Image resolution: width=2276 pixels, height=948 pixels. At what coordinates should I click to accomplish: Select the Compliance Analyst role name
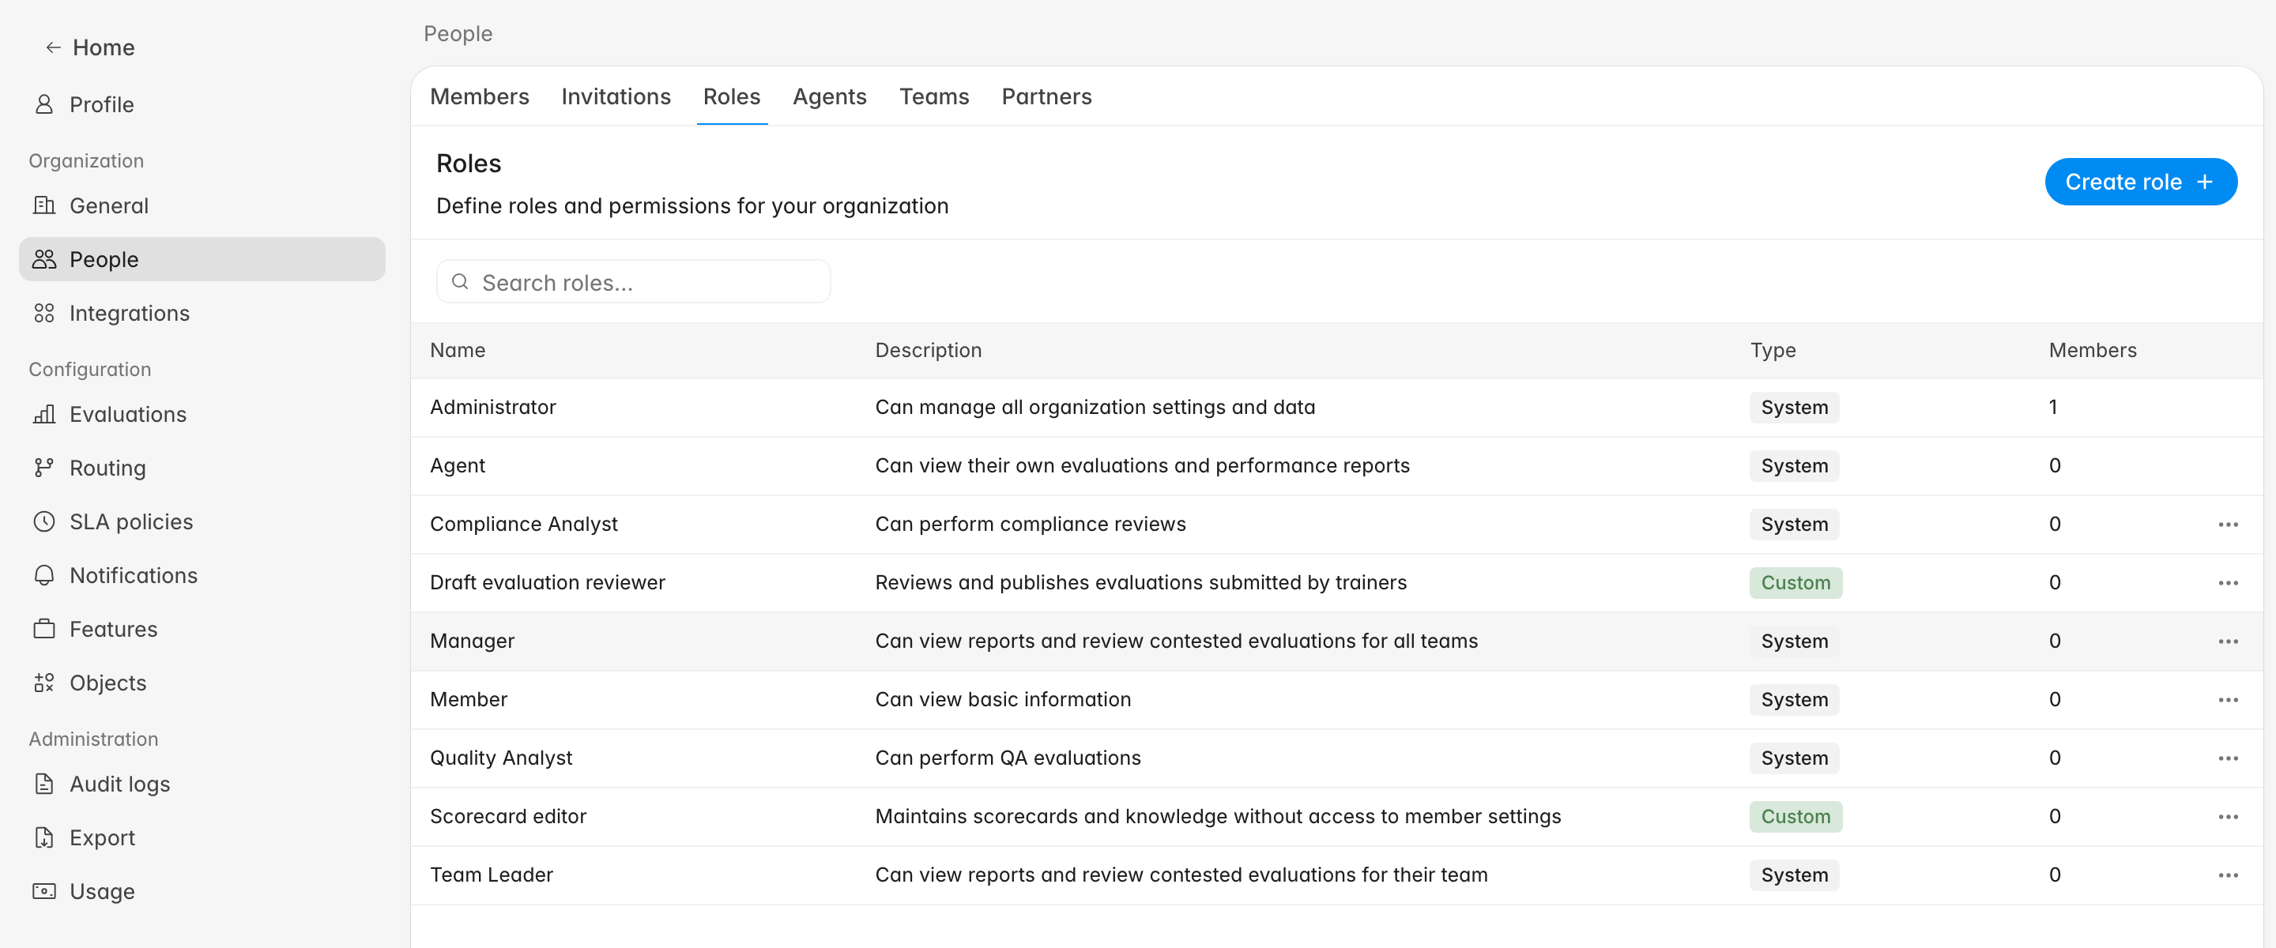tap(523, 524)
